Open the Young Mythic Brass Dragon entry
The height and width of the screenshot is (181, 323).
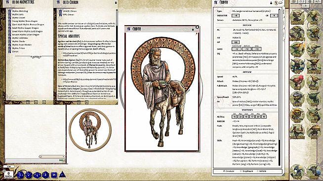(x=25, y=21)
